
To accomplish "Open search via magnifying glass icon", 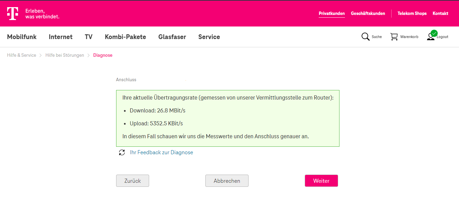I will (365, 37).
